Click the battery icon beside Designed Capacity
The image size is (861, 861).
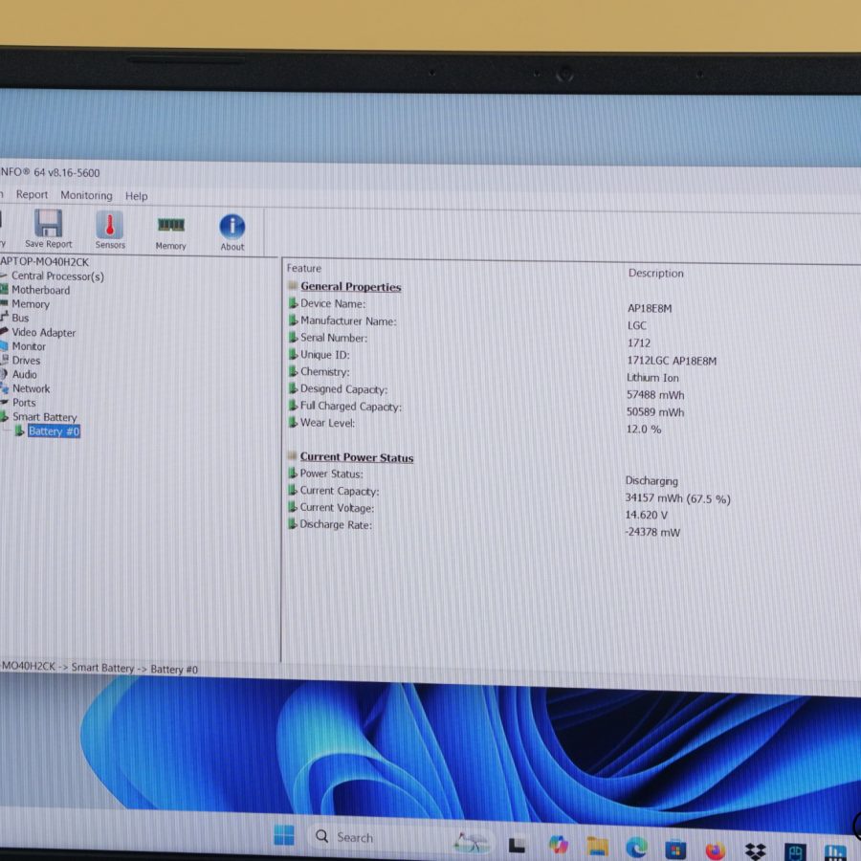pyautogui.click(x=294, y=388)
